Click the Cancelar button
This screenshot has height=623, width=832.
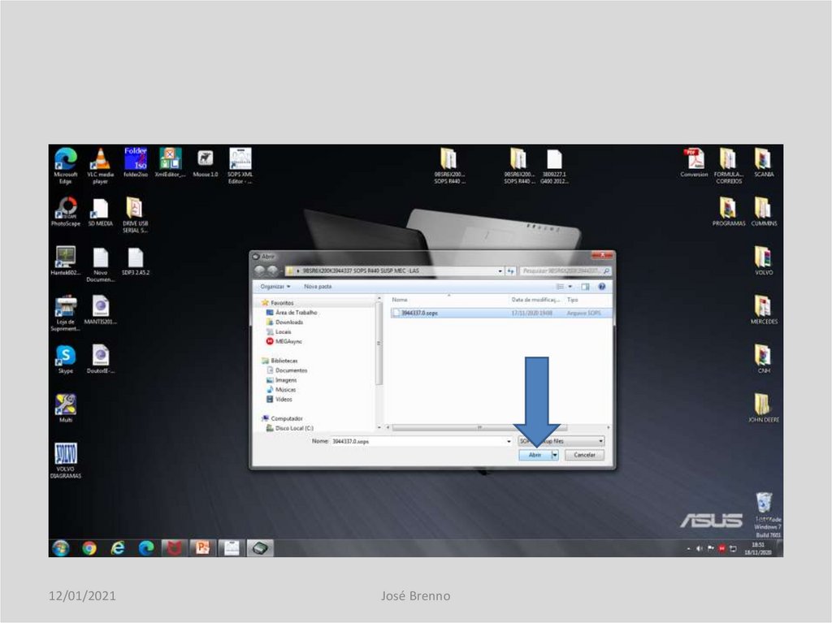584,455
